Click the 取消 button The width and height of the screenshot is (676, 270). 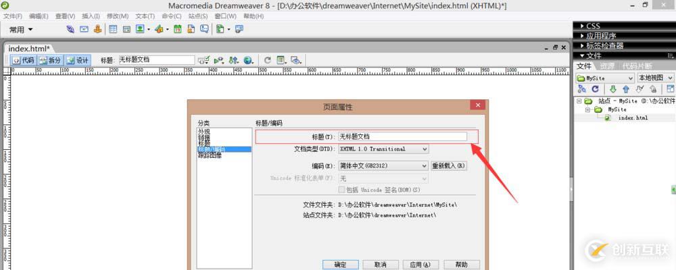click(380, 265)
